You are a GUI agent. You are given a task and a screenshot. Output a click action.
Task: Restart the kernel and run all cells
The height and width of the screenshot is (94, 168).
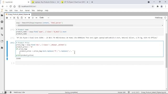coord(36,18)
